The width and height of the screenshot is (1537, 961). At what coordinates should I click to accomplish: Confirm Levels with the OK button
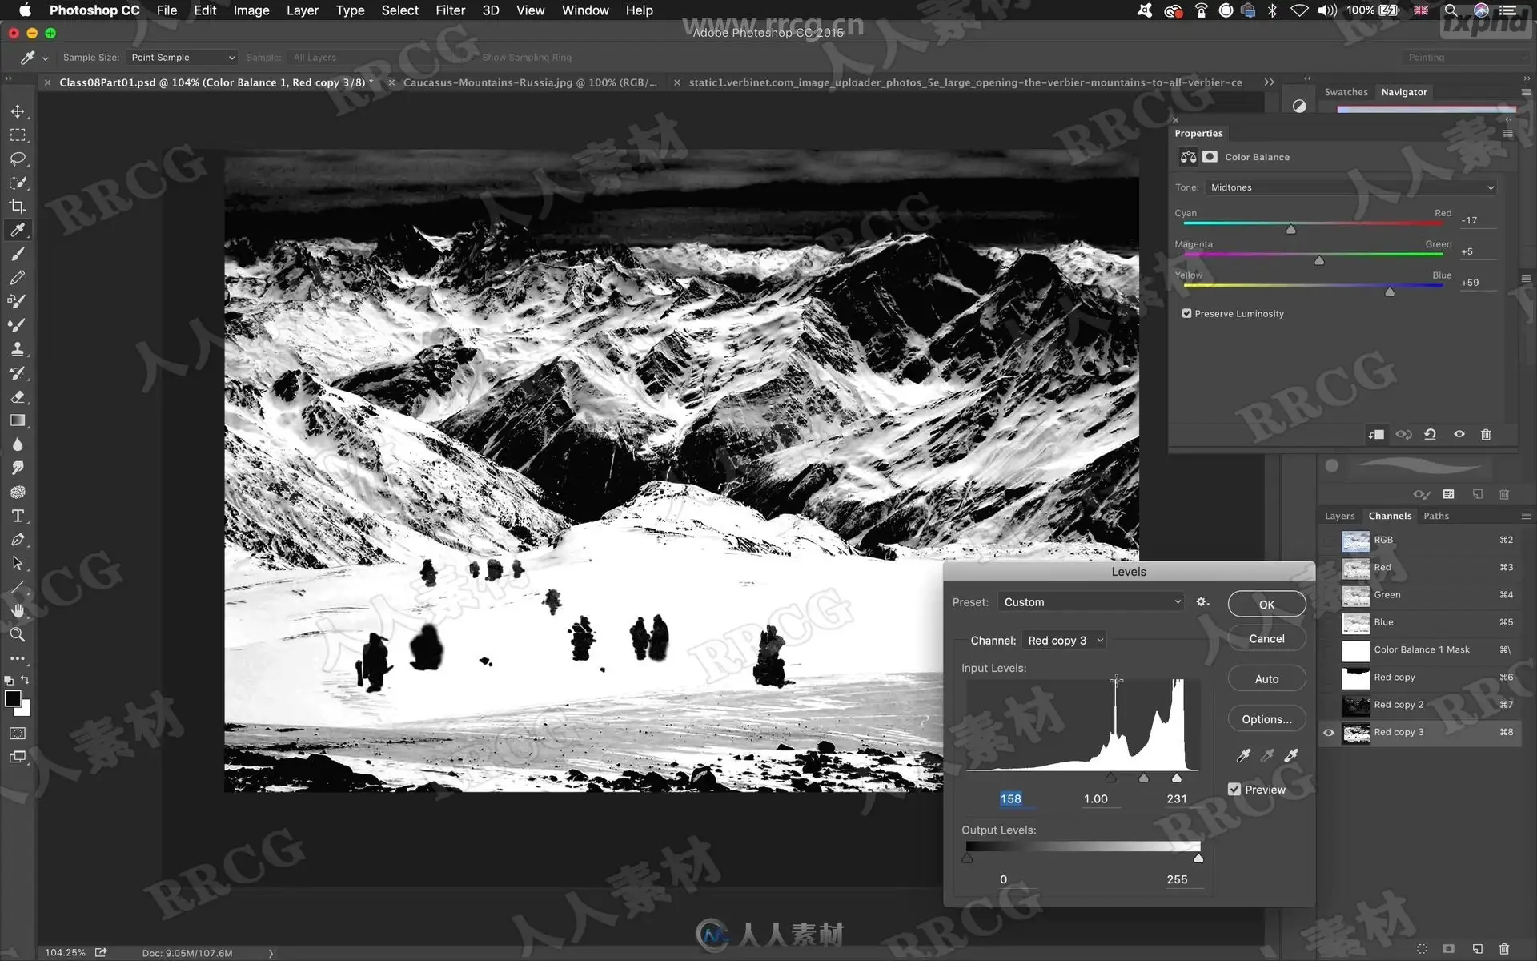(1266, 604)
